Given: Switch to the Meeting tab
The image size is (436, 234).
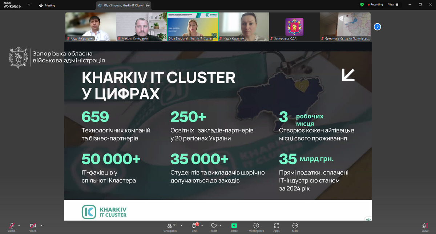Looking at the screenshot, I should (47, 5).
